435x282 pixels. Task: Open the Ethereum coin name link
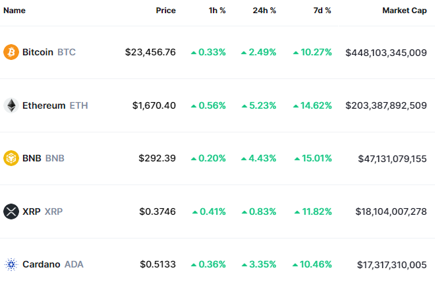point(43,105)
